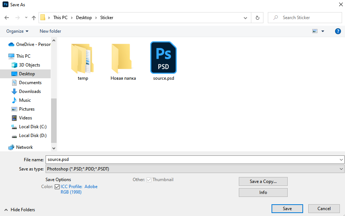Open Documents in navigation pane
The width and height of the screenshot is (345, 216).
(x=26, y=83)
